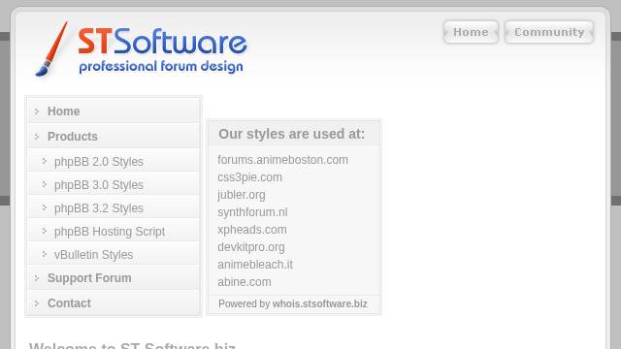This screenshot has width=621, height=349.
Task: Click the STSoftware logo text
Action: (x=162, y=41)
